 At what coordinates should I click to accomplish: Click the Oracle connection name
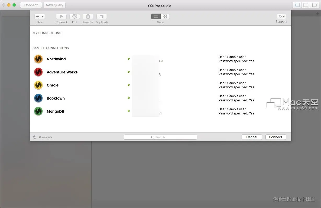[x=52, y=85]
